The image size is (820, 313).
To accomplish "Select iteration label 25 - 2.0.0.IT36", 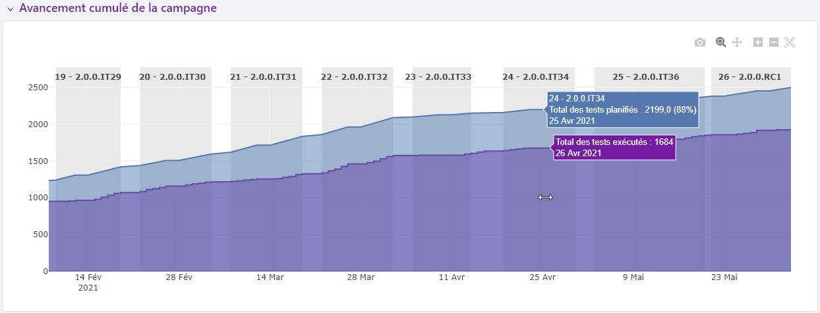I will pyautogui.click(x=646, y=77).
